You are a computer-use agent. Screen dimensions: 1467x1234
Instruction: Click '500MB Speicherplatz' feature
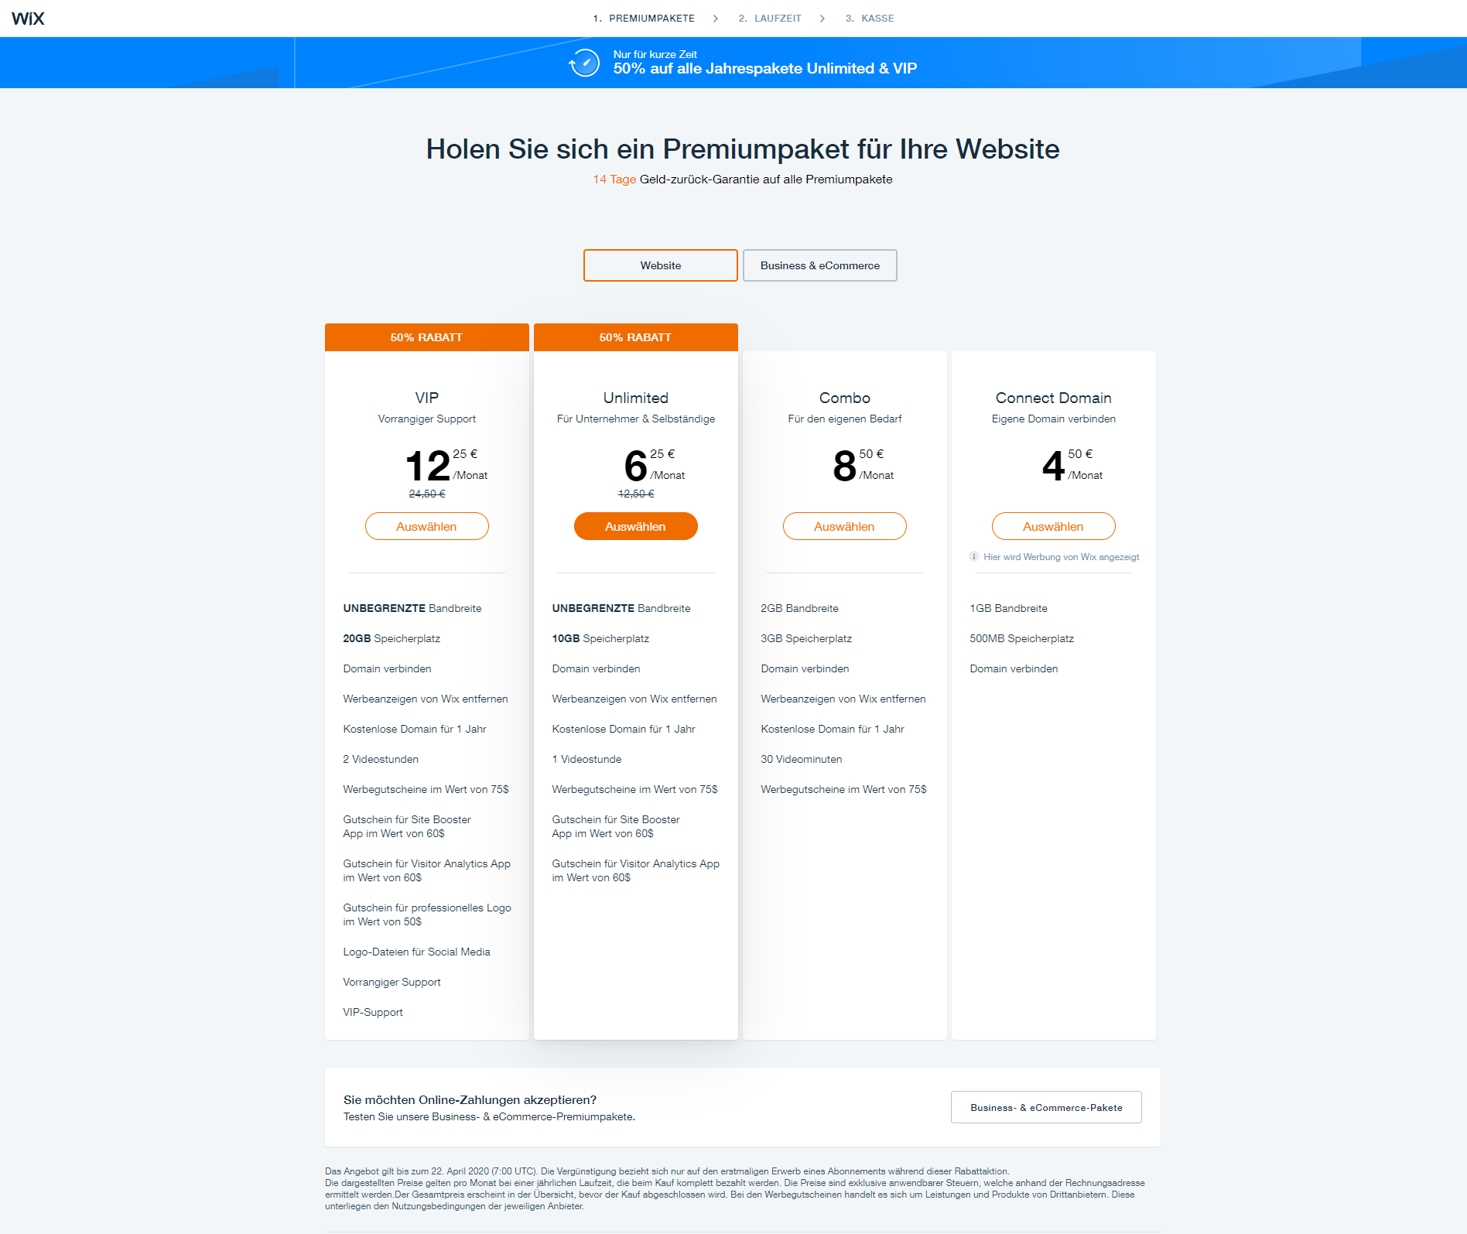click(1021, 638)
